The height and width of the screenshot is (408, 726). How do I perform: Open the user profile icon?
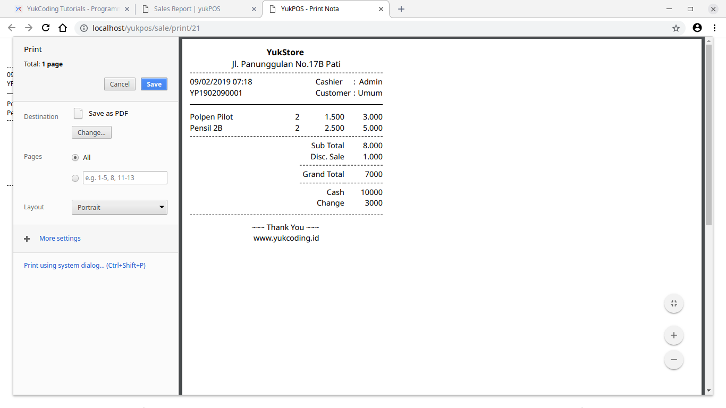(x=697, y=28)
